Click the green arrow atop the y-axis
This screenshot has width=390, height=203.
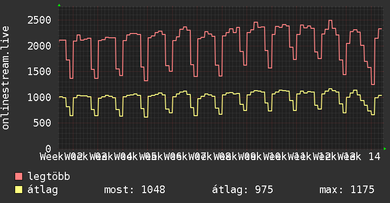pos(59,5)
